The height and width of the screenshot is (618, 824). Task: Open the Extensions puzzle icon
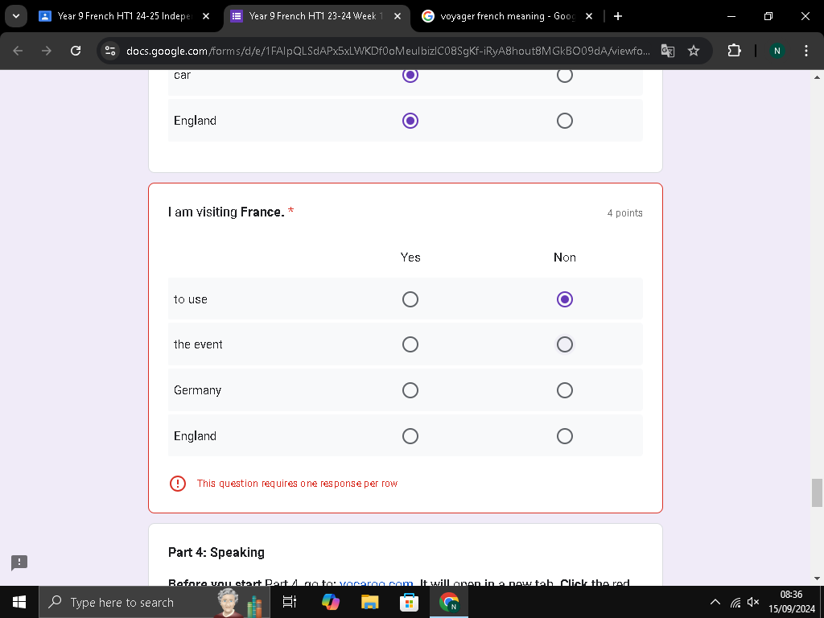734,51
